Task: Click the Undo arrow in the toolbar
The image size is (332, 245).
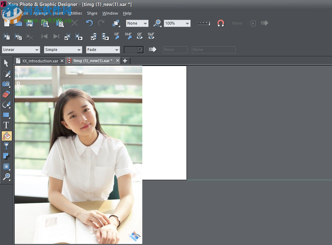Action: [89, 23]
